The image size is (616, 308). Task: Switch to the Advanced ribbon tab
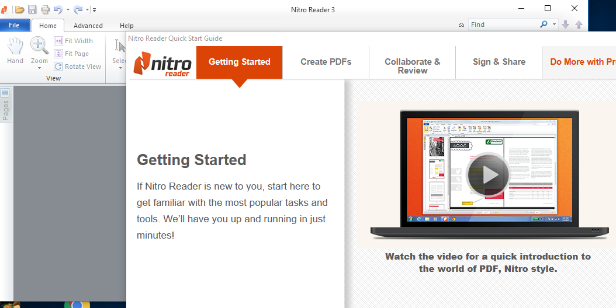click(88, 26)
